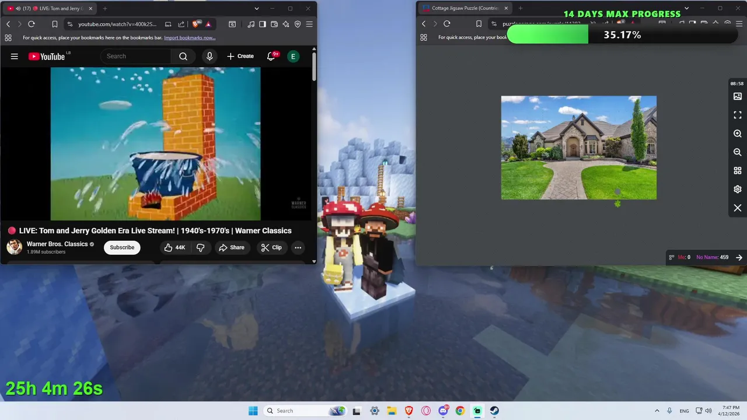The width and height of the screenshot is (747, 420).
Task: Open File Explorer from taskbar
Action: tap(392, 411)
